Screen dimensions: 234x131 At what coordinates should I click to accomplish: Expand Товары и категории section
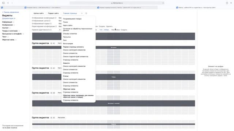[x=11, y=31]
